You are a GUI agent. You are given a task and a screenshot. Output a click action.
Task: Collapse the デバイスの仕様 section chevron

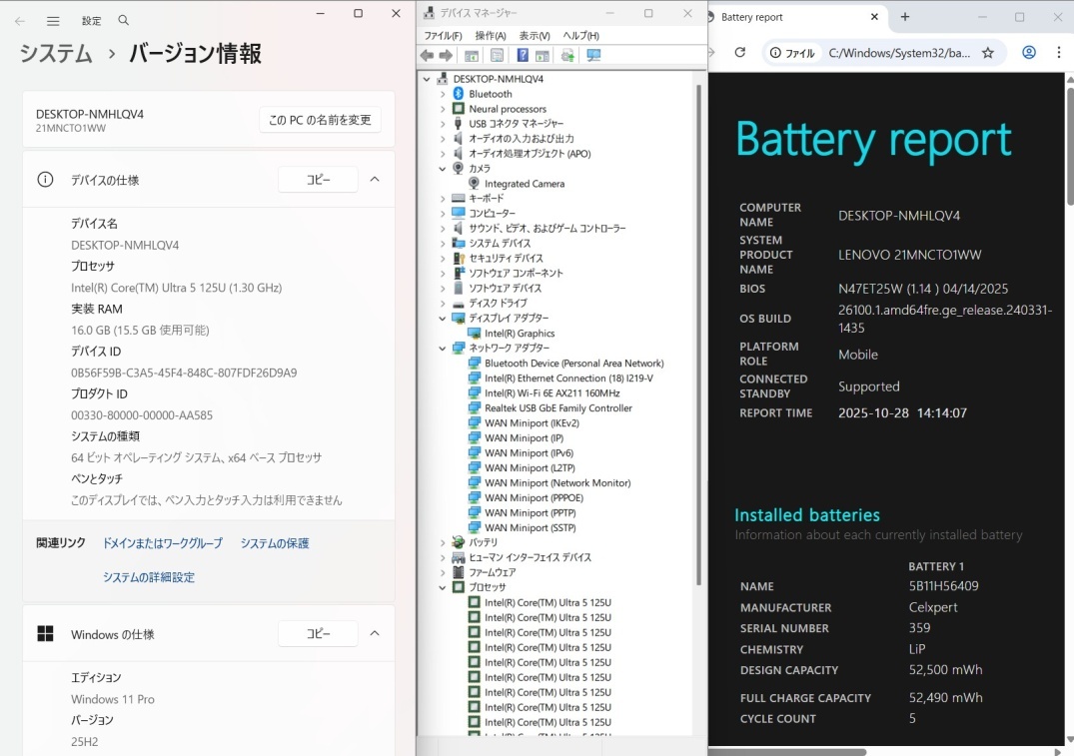[375, 180]
